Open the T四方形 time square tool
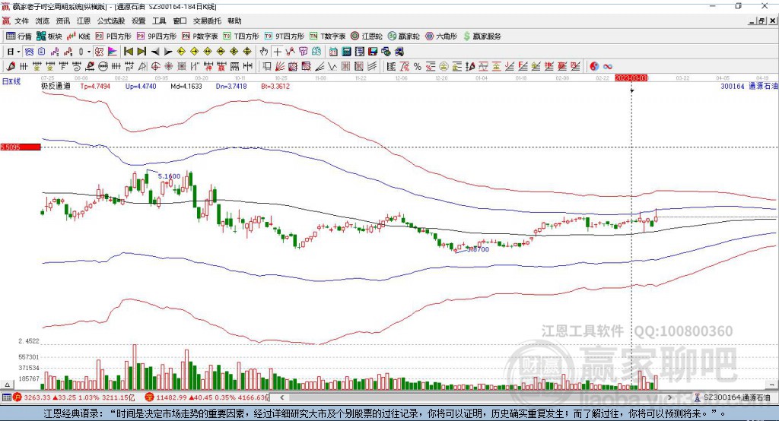779x421 pixels. [241, 36]
